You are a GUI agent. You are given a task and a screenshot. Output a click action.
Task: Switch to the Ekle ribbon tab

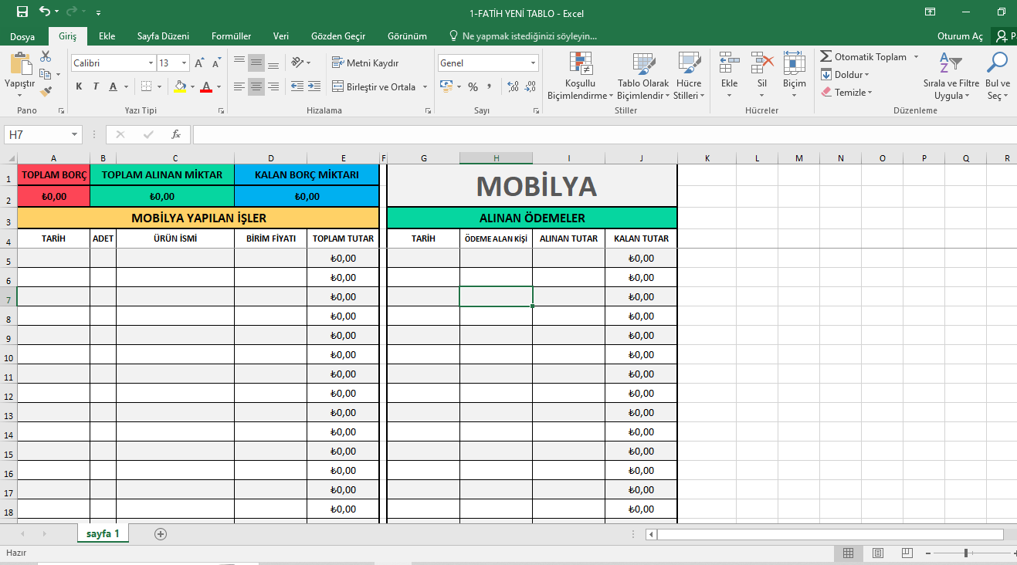coord(107,36)
